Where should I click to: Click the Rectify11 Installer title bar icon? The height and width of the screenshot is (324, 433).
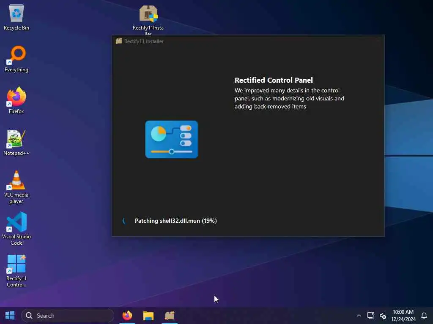pyautogui.click(x=119, y=41)
